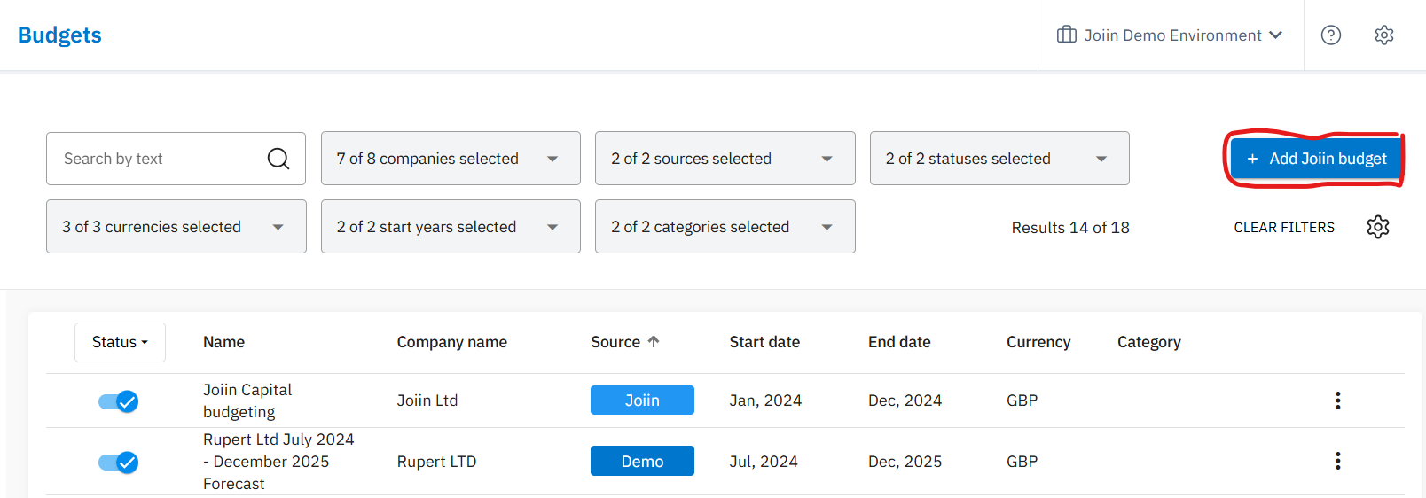
Task: Toggle status switch for Joiin Capital budgeting
Action: coord(118,401)
